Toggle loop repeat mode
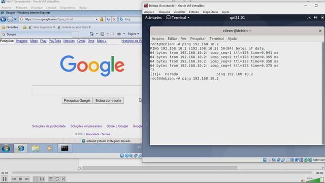Image resolution: width=325 pixels, height=183 pixels. pos(57,179)
